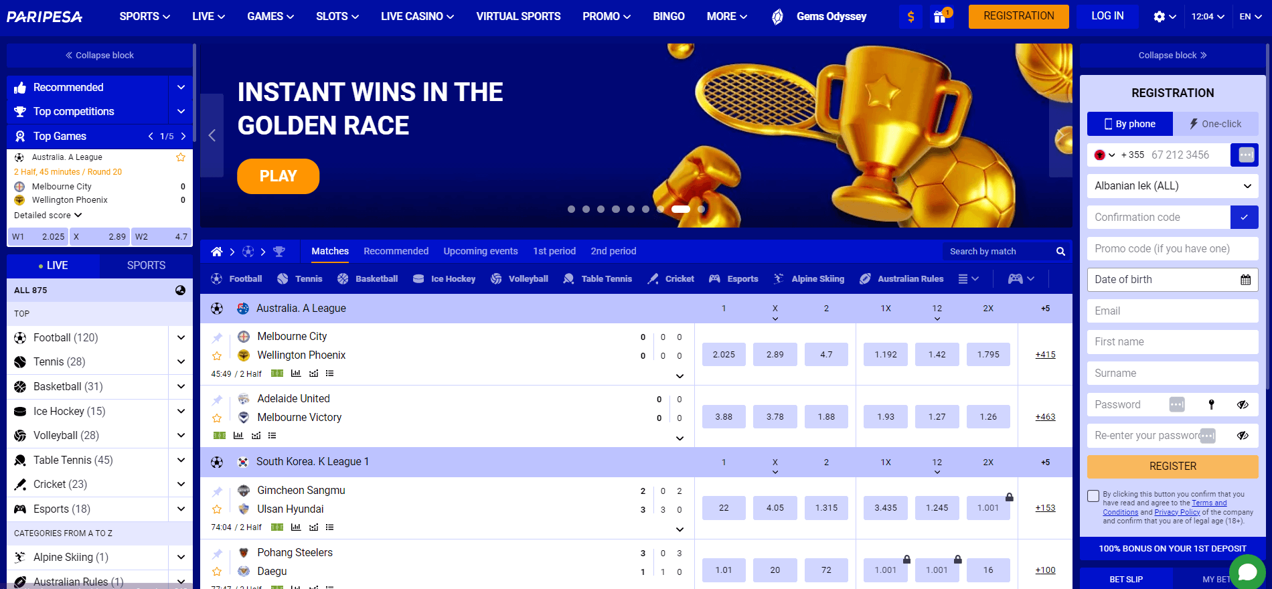Select 2.025 odds for Melbourne City
Viewport: 1272px width, 589px height.
coord(724,355)
